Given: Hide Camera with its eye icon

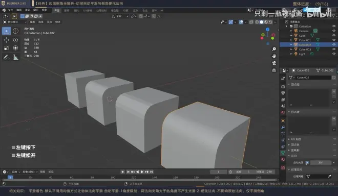Looking at the screenshot, I should (x=334, y=31).
